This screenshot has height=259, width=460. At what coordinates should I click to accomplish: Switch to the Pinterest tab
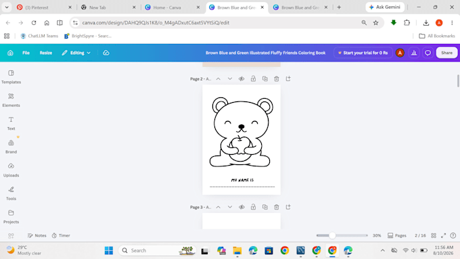click(x=44, y=7)
